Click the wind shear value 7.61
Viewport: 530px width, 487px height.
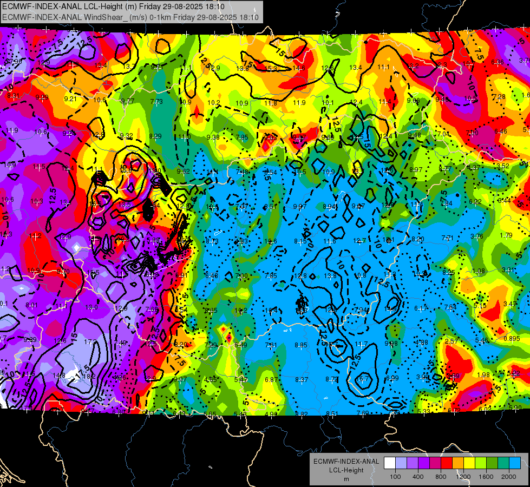[x=271, y=345]
